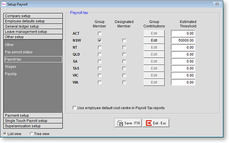Tick the ACT Group Member checkbox
This screenshot has width=229, height=143.
tap(99, 34)
